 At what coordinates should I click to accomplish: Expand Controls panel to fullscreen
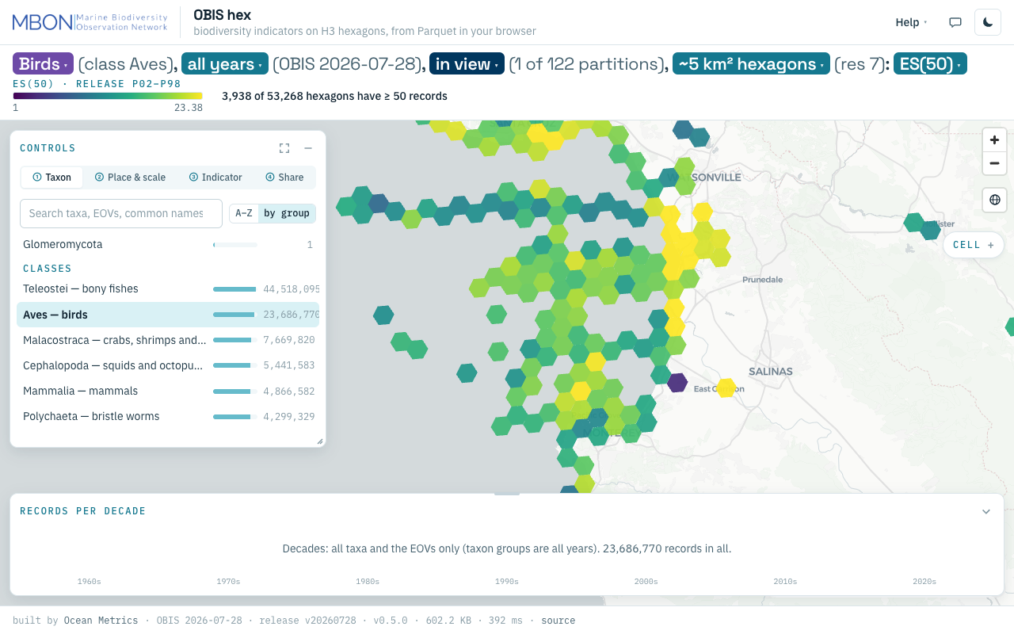(284, 148)
